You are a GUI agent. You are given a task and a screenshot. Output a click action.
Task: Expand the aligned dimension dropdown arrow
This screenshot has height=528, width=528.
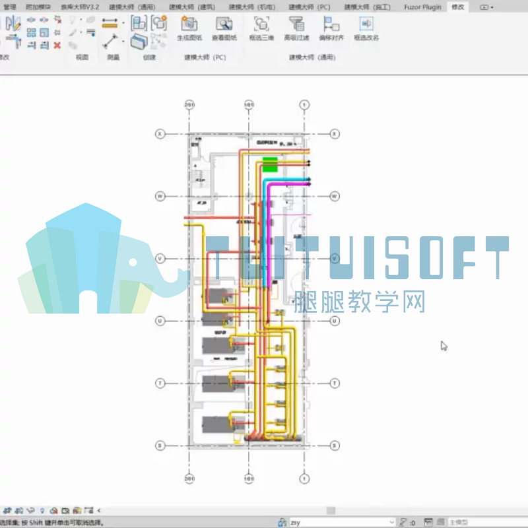point(123,23)
